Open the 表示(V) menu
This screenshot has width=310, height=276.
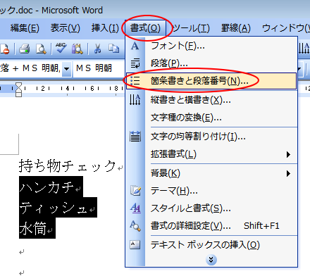pos(65,28)
